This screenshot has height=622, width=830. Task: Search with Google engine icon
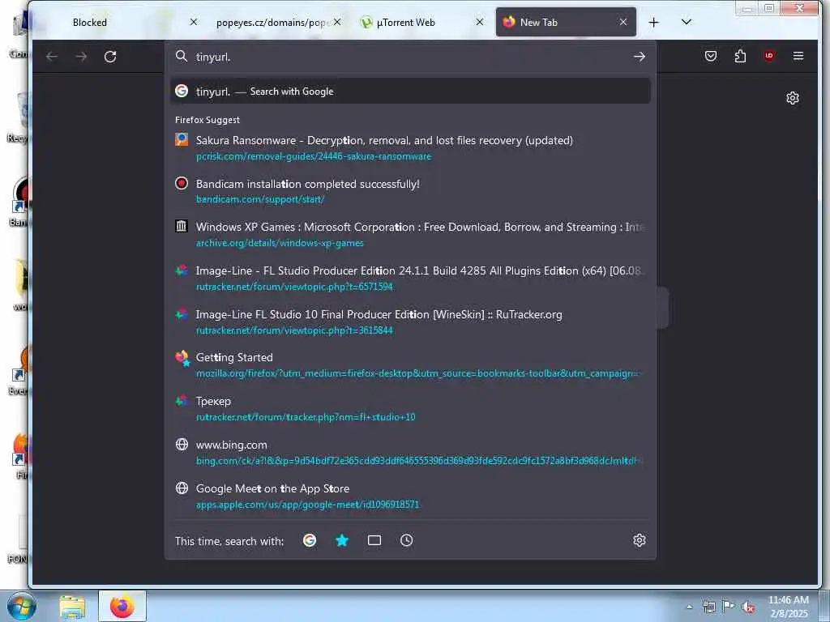click(310, 540)
